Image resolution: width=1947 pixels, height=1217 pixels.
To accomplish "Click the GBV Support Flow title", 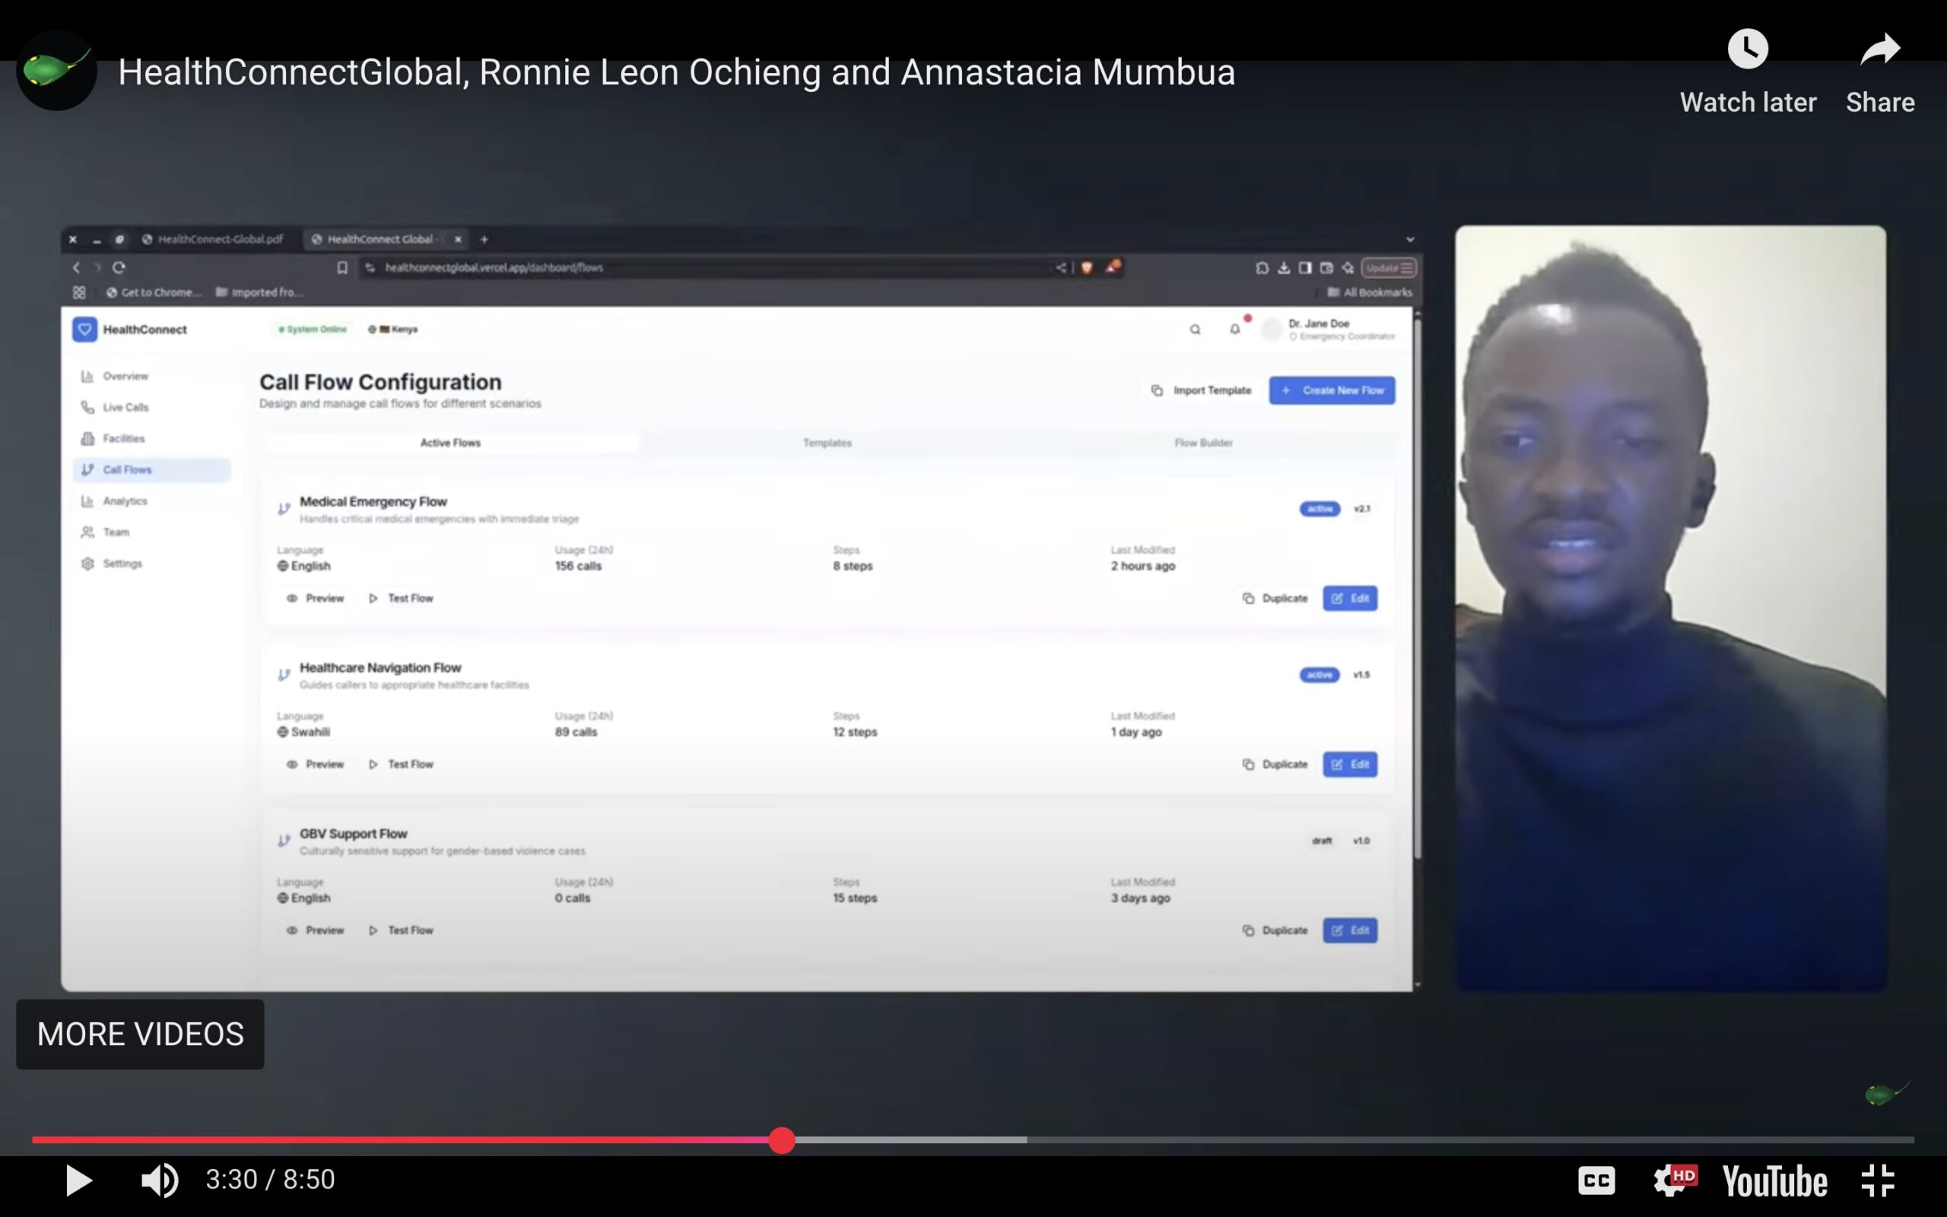I will tap(353, 834).
